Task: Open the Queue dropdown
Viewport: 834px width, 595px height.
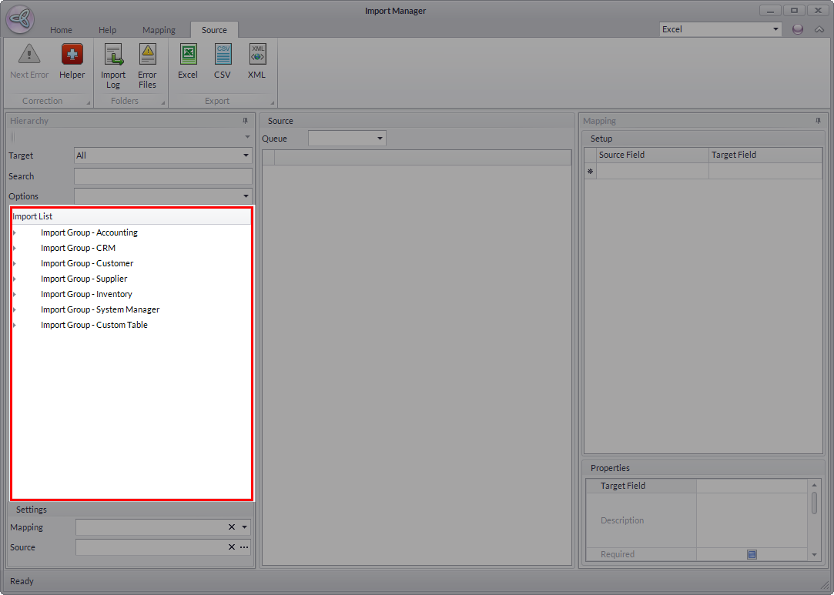Action: [x=380, y=139]
